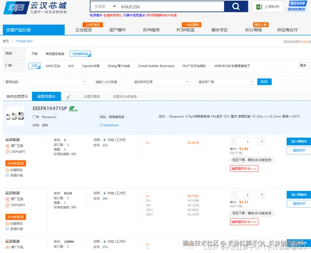
Task: Click the 原厂正品 badge icon in the stock 1 listing
Action: pyautogui.click(x=7, y=146)
